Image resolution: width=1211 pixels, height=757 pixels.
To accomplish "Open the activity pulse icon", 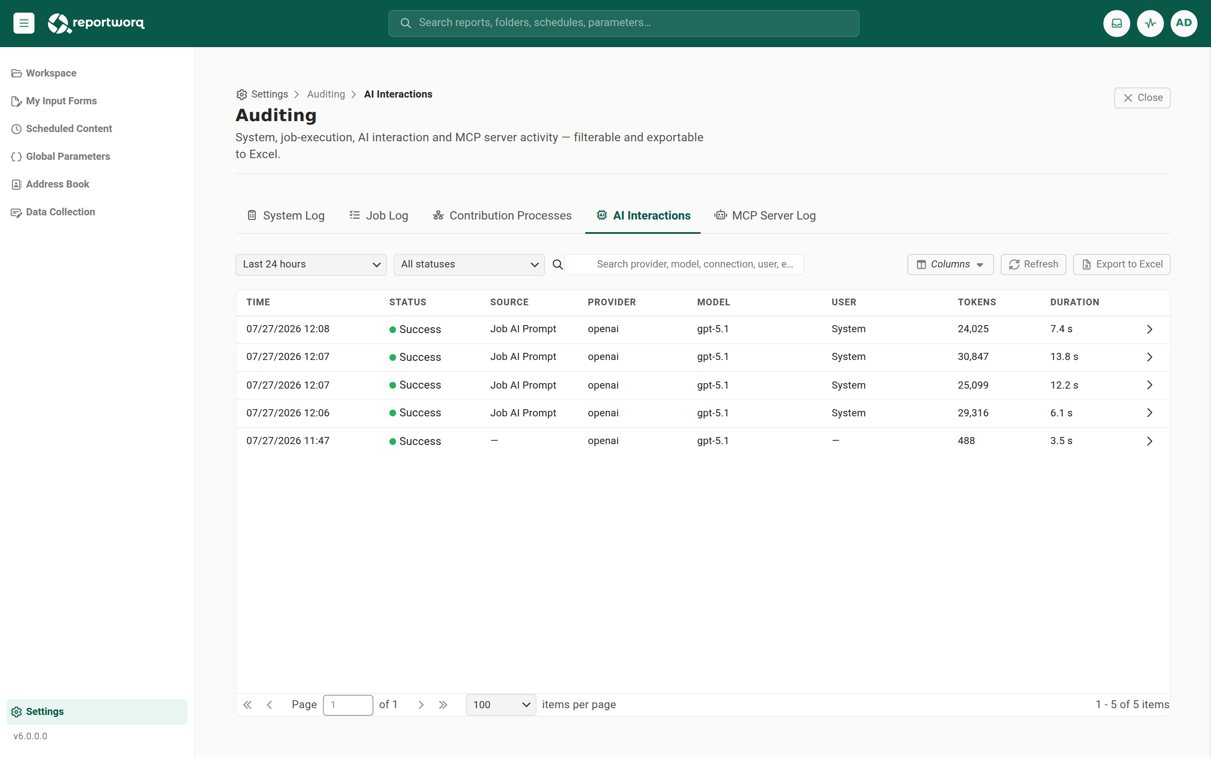I will (x=1150, y=23).
